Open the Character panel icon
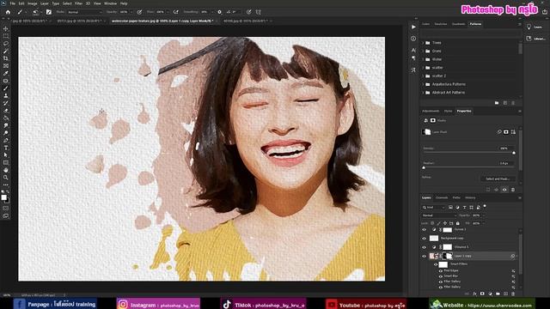 [x=413, y=51]
